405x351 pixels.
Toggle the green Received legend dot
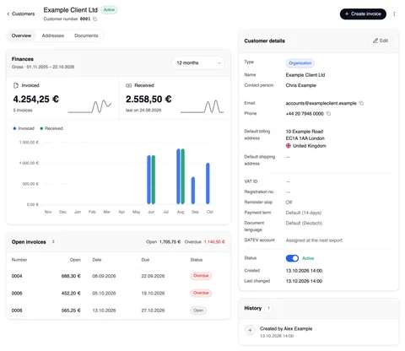[41, 128]
